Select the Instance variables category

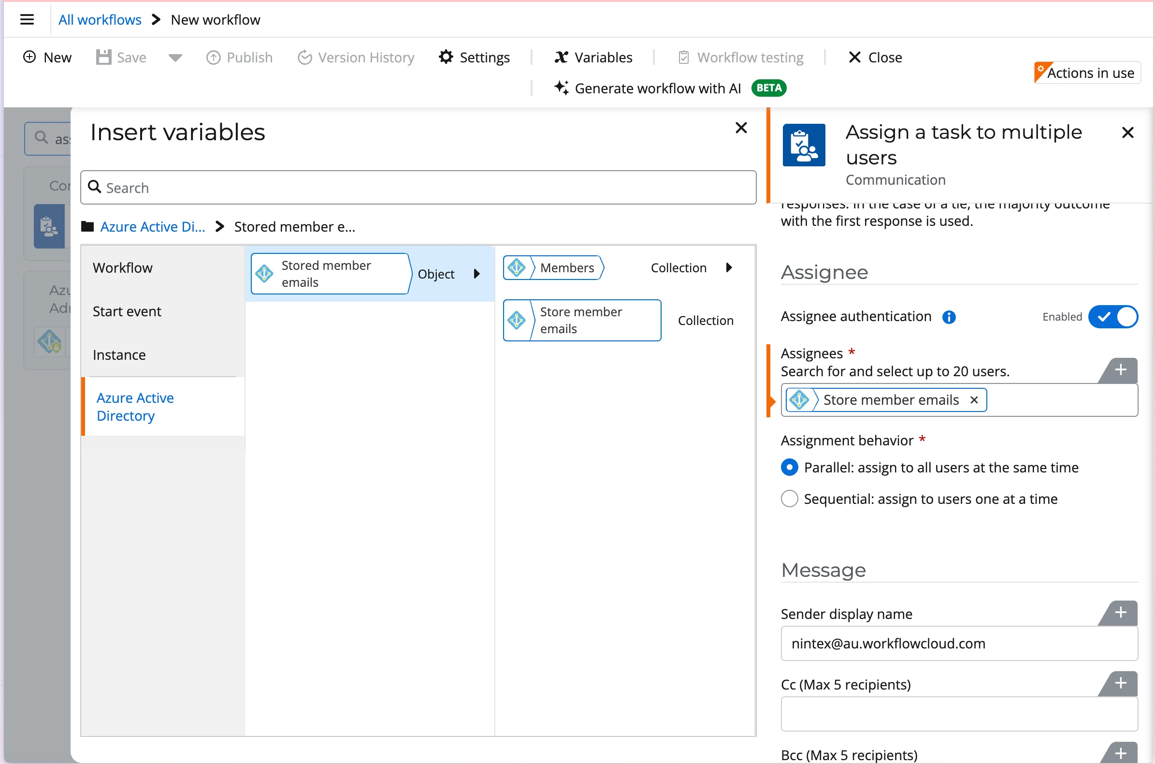coord(119,355)
